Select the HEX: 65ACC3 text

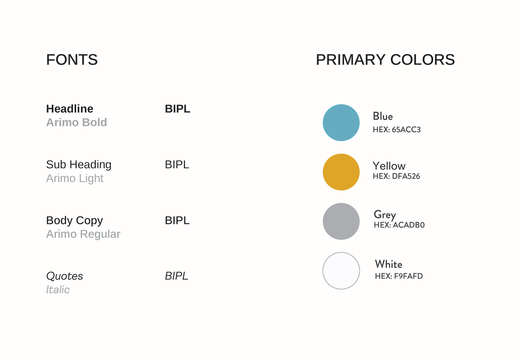tap(397, 130)
